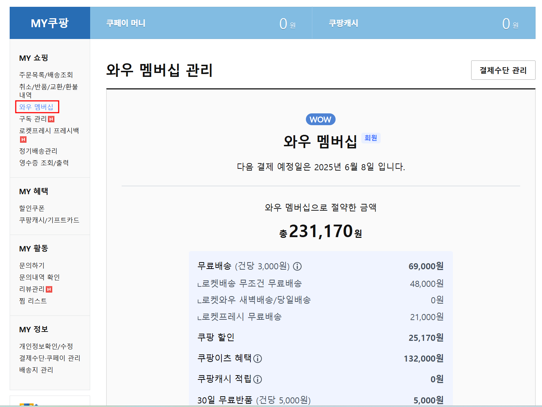The width and height of the screenshot is (542, 407).
Task: Click the MY 활동 section heading
Action: pos(34,249)
